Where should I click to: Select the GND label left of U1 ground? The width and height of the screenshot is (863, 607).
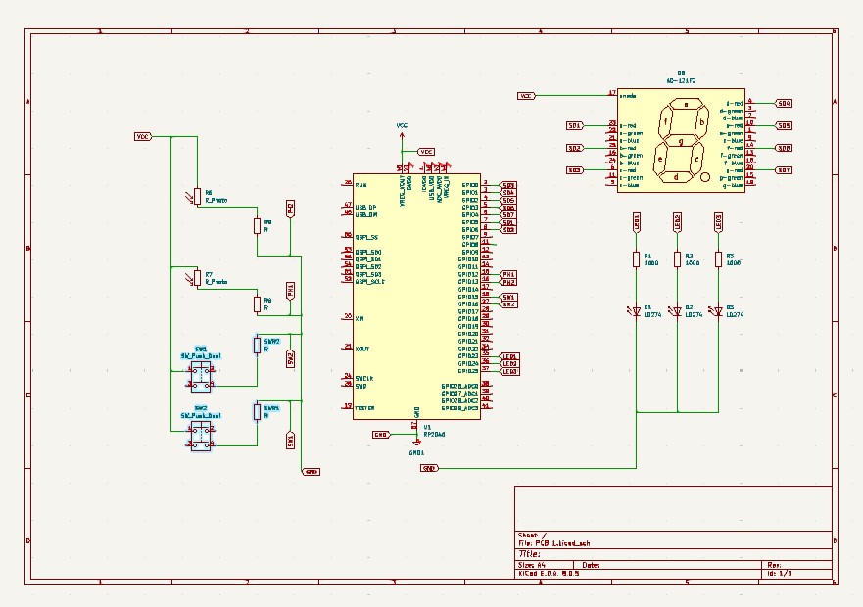tap(381, 434)
